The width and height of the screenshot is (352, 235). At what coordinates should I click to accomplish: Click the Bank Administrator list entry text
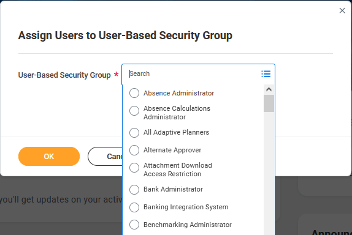pos(173,189)
